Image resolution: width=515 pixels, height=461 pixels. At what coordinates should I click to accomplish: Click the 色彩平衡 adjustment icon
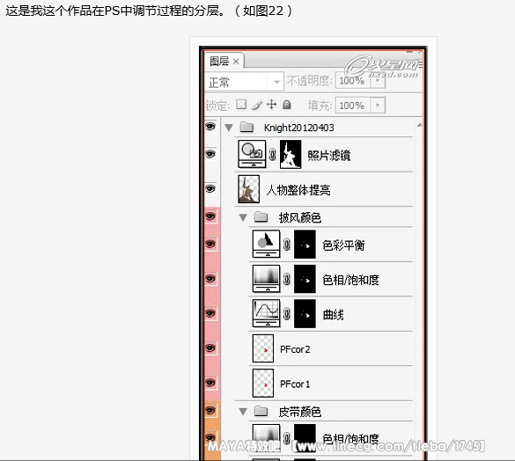click(x=267, y=244)
